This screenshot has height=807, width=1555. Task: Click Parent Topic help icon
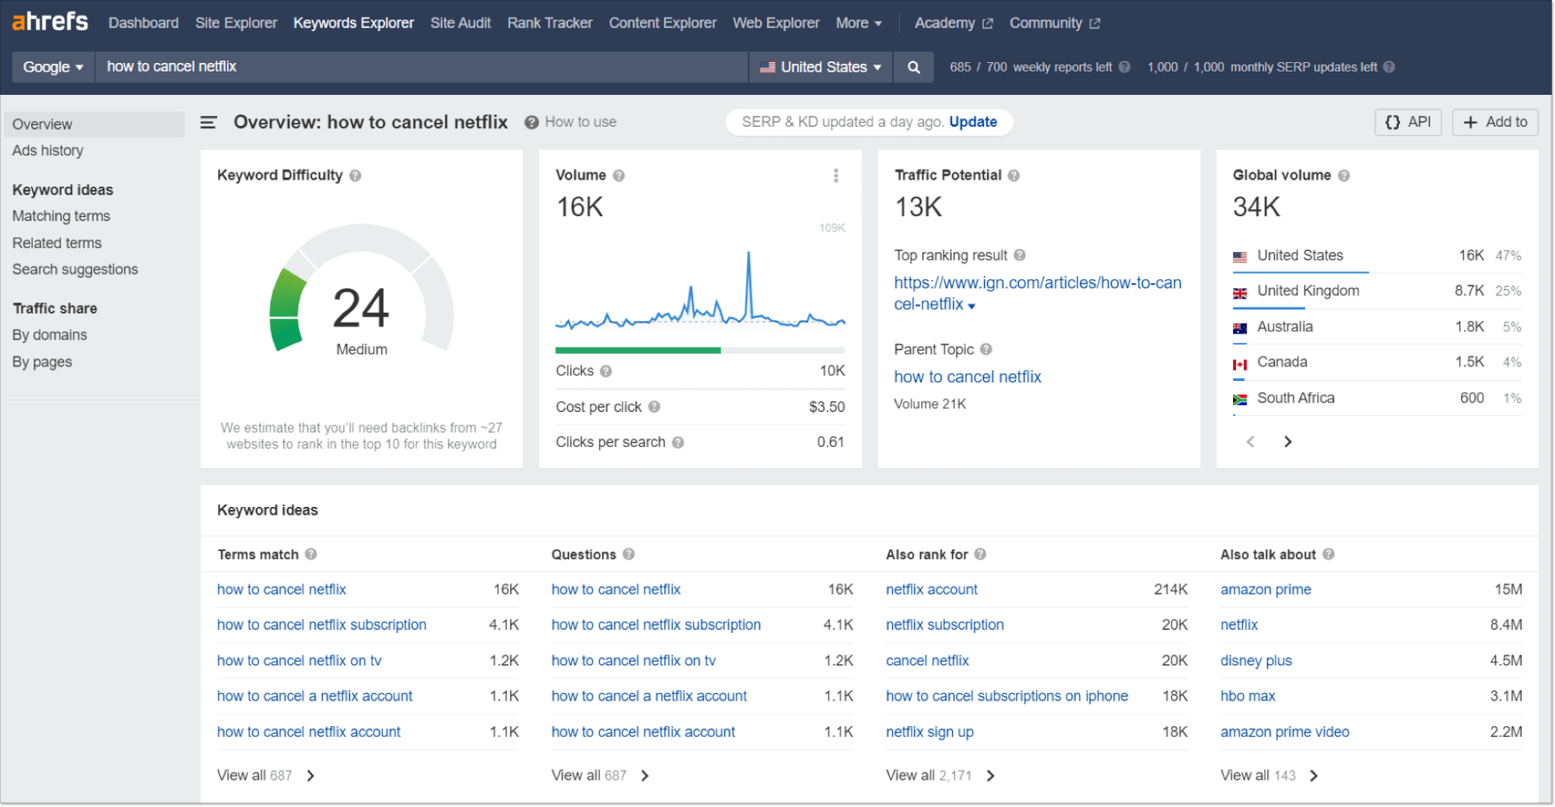(986, 349)
